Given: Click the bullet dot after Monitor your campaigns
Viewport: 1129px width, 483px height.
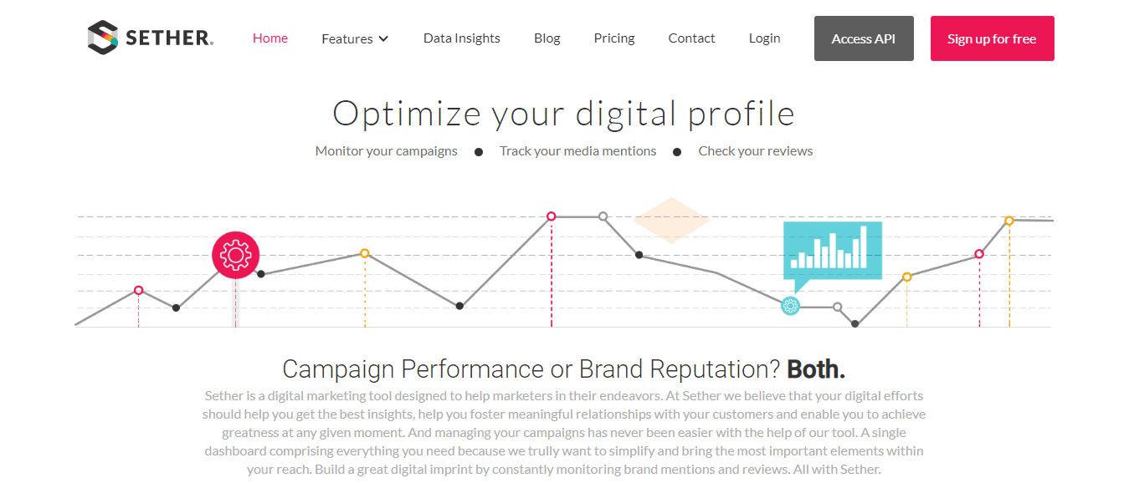Looking at the screenshot, I should click(x=479, y=152).
